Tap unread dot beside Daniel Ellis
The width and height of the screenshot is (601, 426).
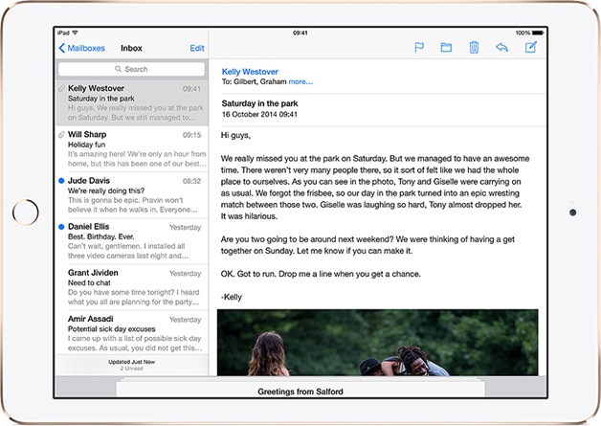(61, 227)
